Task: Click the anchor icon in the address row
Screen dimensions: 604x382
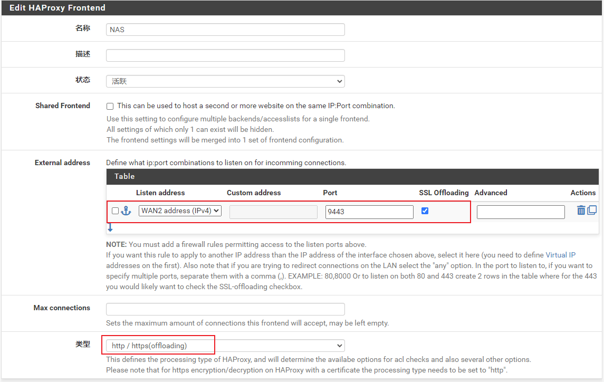Action: [x=126, y=211]
